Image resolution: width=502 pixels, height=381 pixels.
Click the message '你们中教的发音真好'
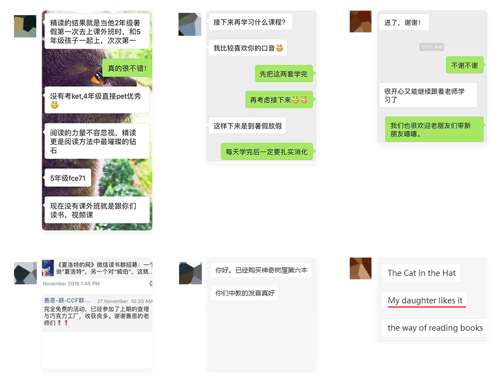pos(245,293)
